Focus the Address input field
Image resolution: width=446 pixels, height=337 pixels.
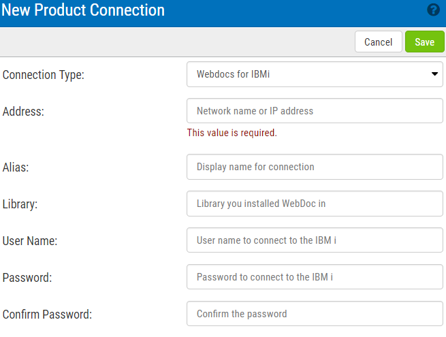pyautogui.click(x=315, y=111)
